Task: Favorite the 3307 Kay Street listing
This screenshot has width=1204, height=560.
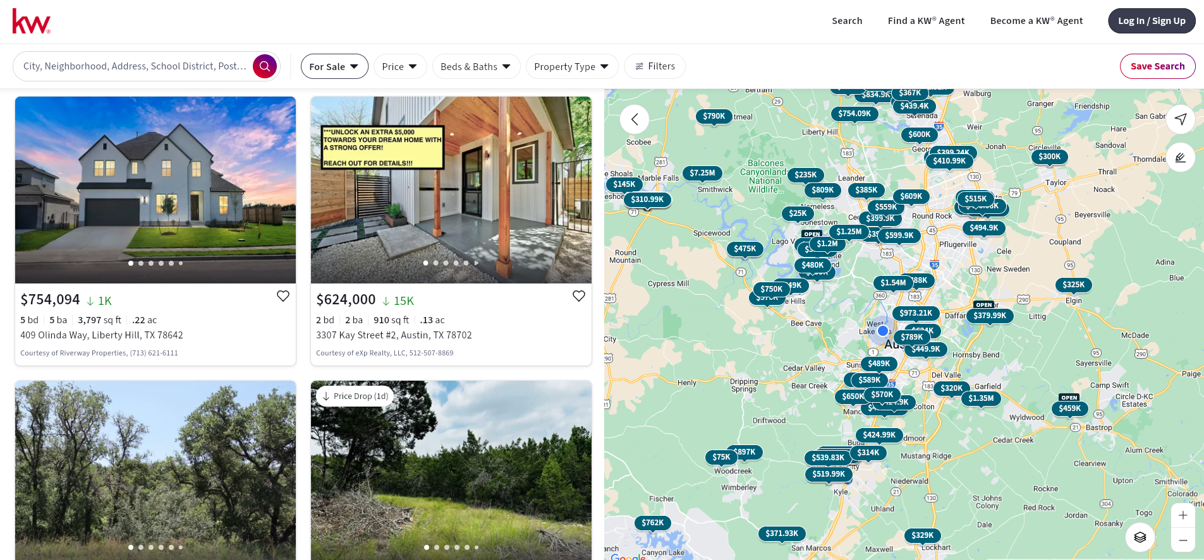Action: pos(578,296)
